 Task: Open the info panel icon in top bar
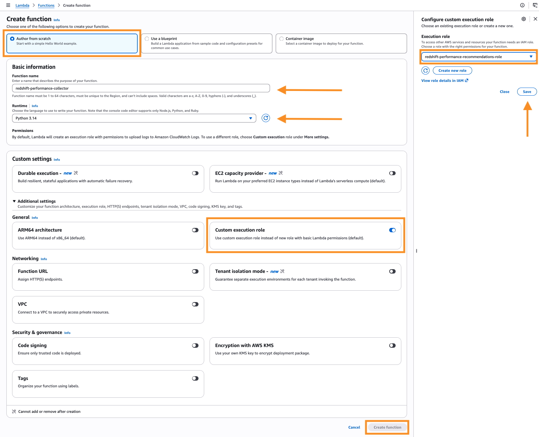[x=522, y=5]
